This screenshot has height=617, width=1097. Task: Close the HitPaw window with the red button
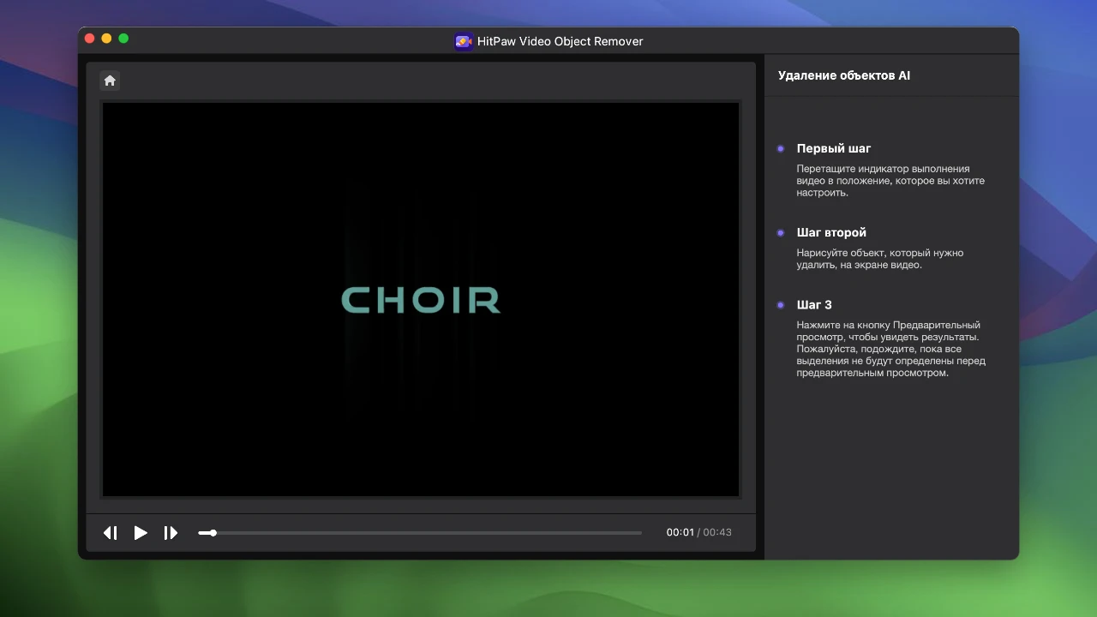coord(89,39)
